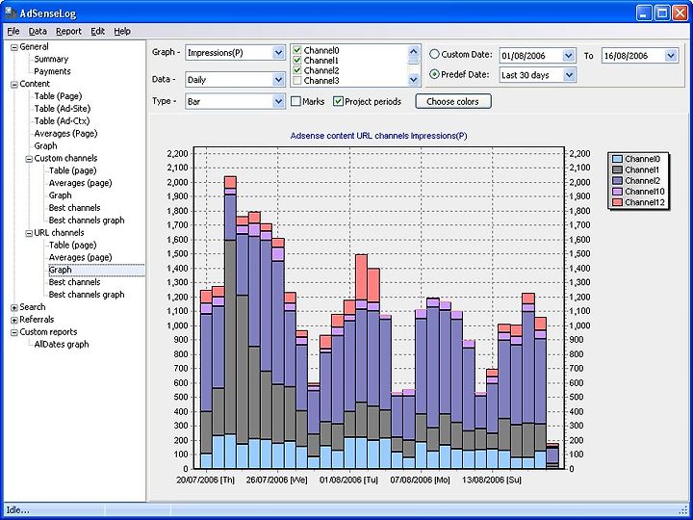
Task: Minimize the AdSenseLog window
Action: 644,13
